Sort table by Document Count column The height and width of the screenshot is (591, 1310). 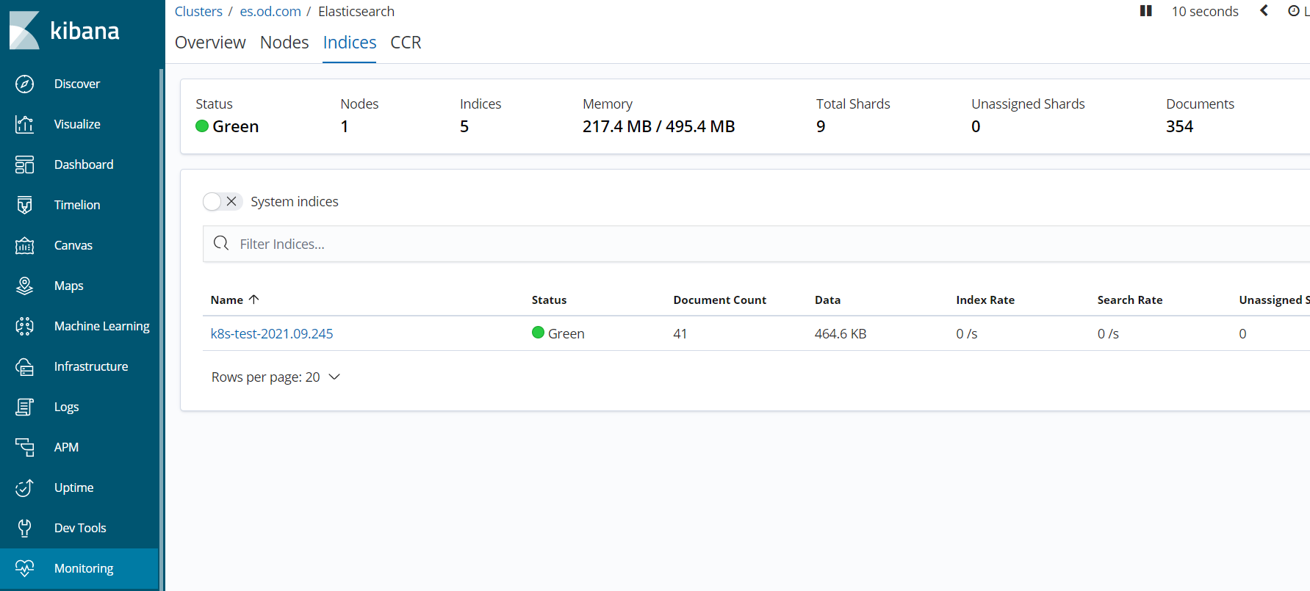tap(719, 300)
